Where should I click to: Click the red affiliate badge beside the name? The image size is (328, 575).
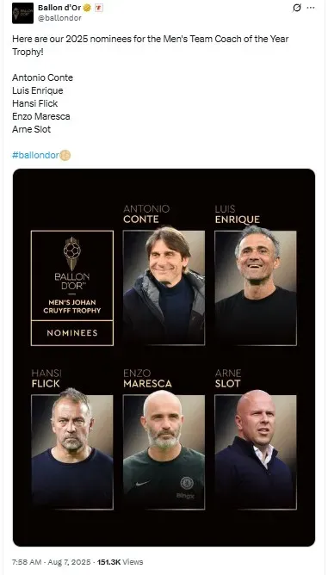pyautogui.click(x=99, y=8)
